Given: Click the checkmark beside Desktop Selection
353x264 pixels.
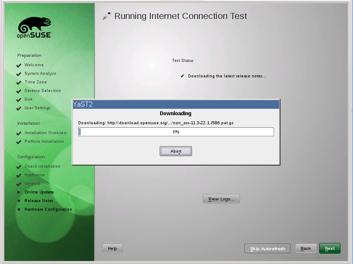Looking at the screenshot, I should tap(19, 91).
